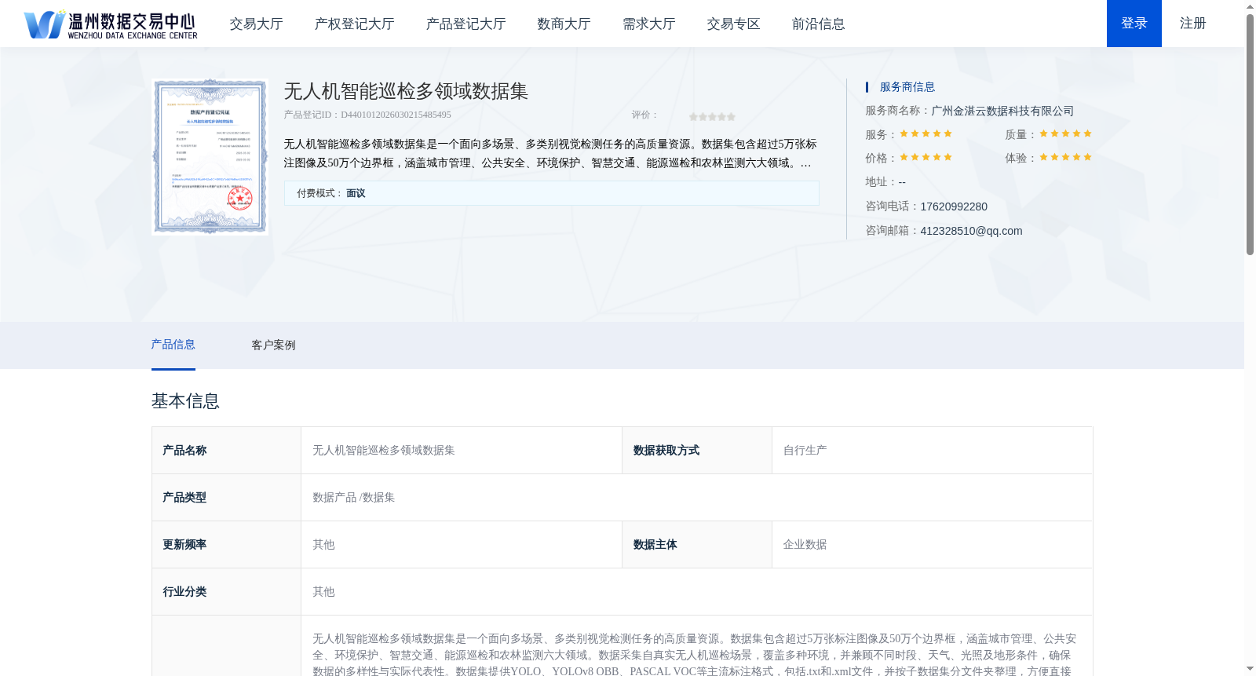This screenshot has width=1256, height=676.
Task: Click the 付费模式 面议 box
Action: (551, 193)
